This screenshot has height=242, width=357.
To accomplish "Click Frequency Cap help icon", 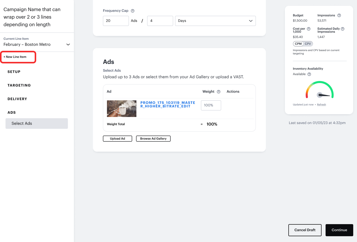I will pos(133,11).
